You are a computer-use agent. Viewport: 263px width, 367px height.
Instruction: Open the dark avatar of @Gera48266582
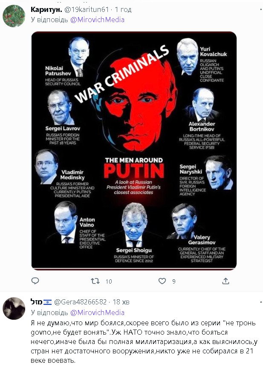point(14,308)
